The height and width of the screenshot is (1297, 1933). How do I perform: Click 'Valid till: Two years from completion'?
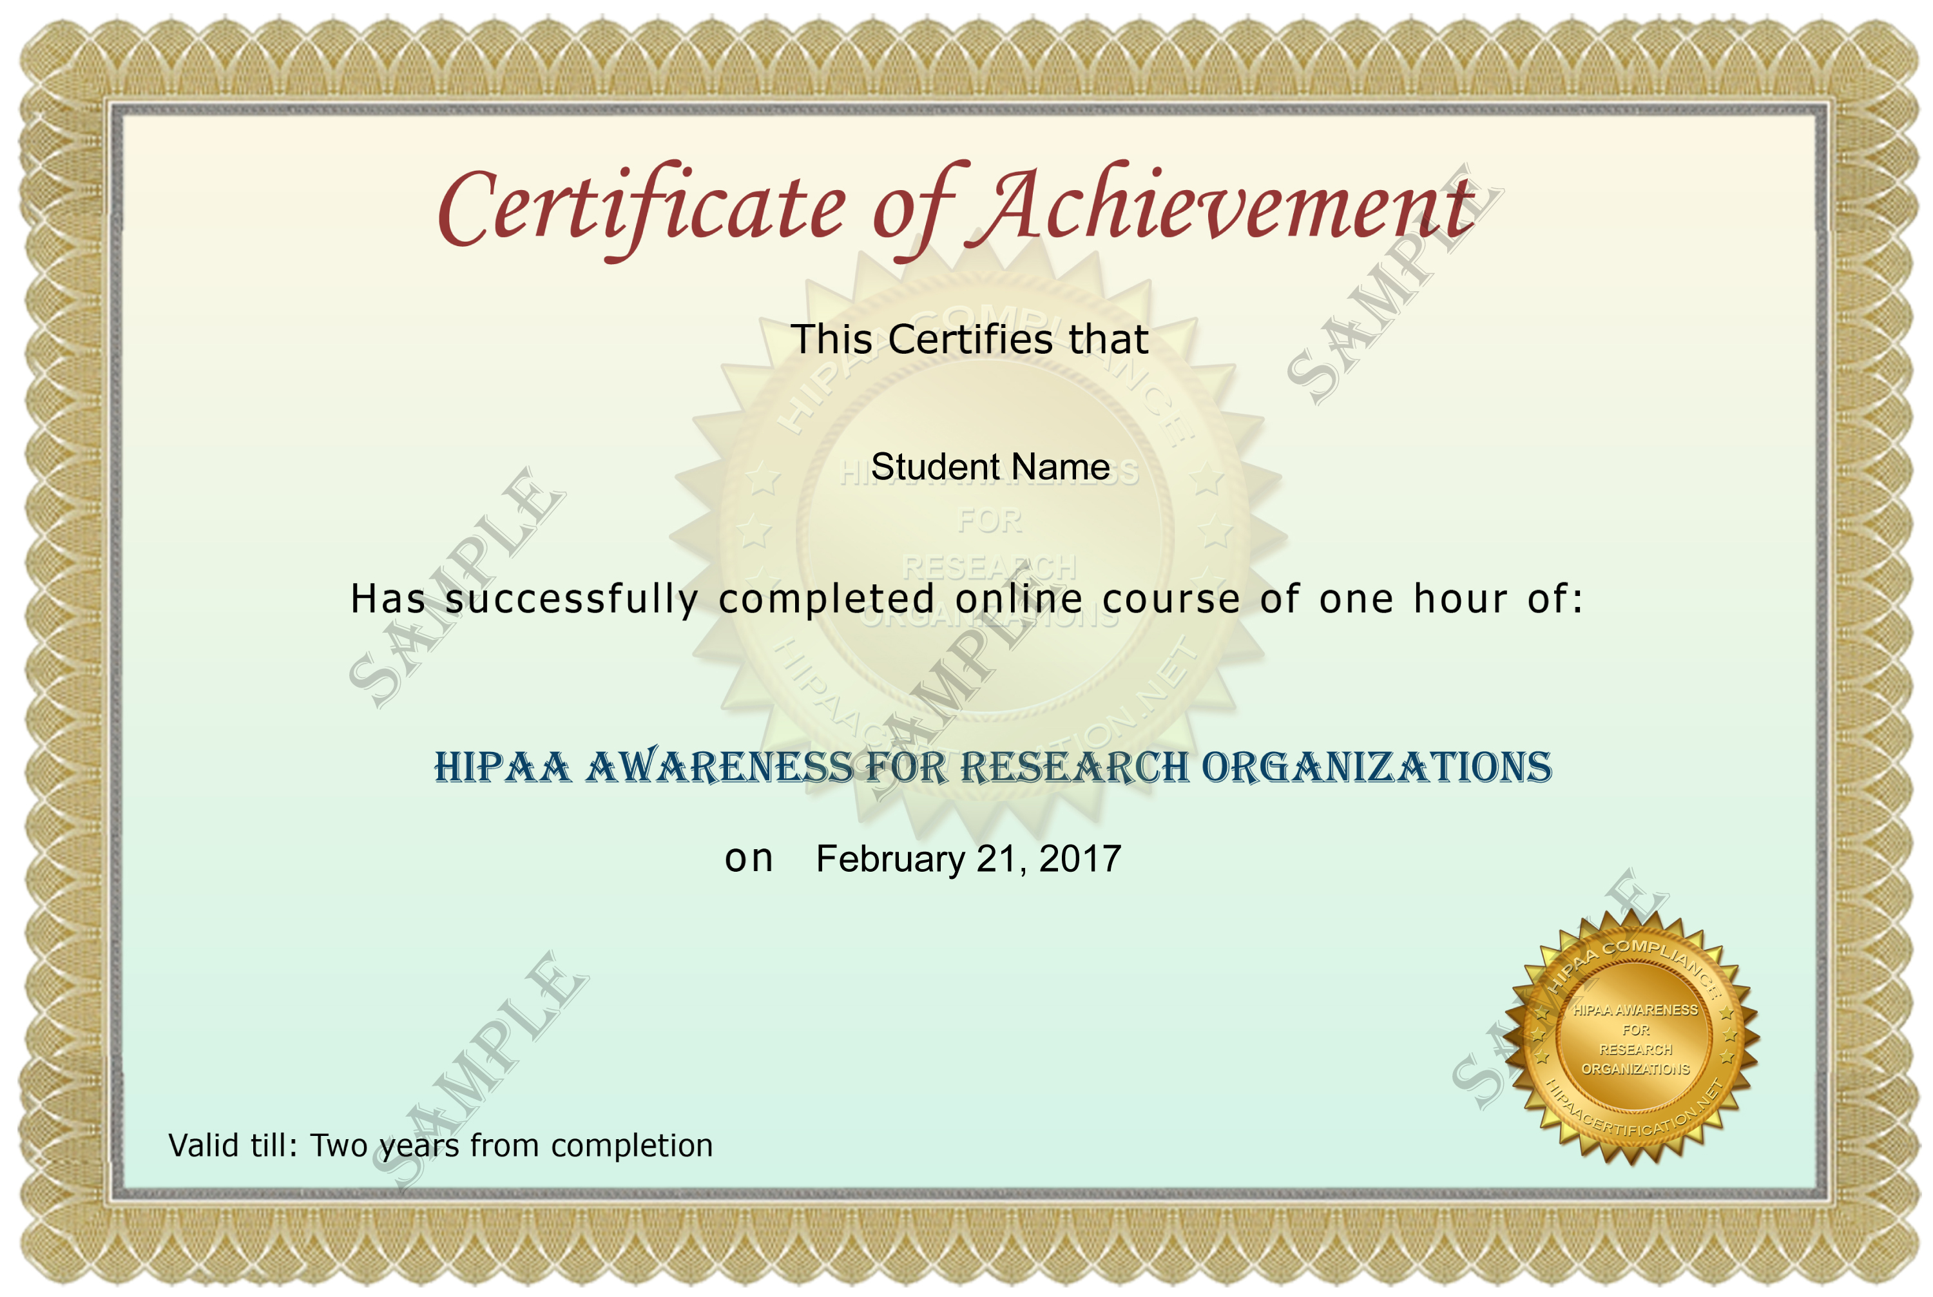(x=440, y=1146)
